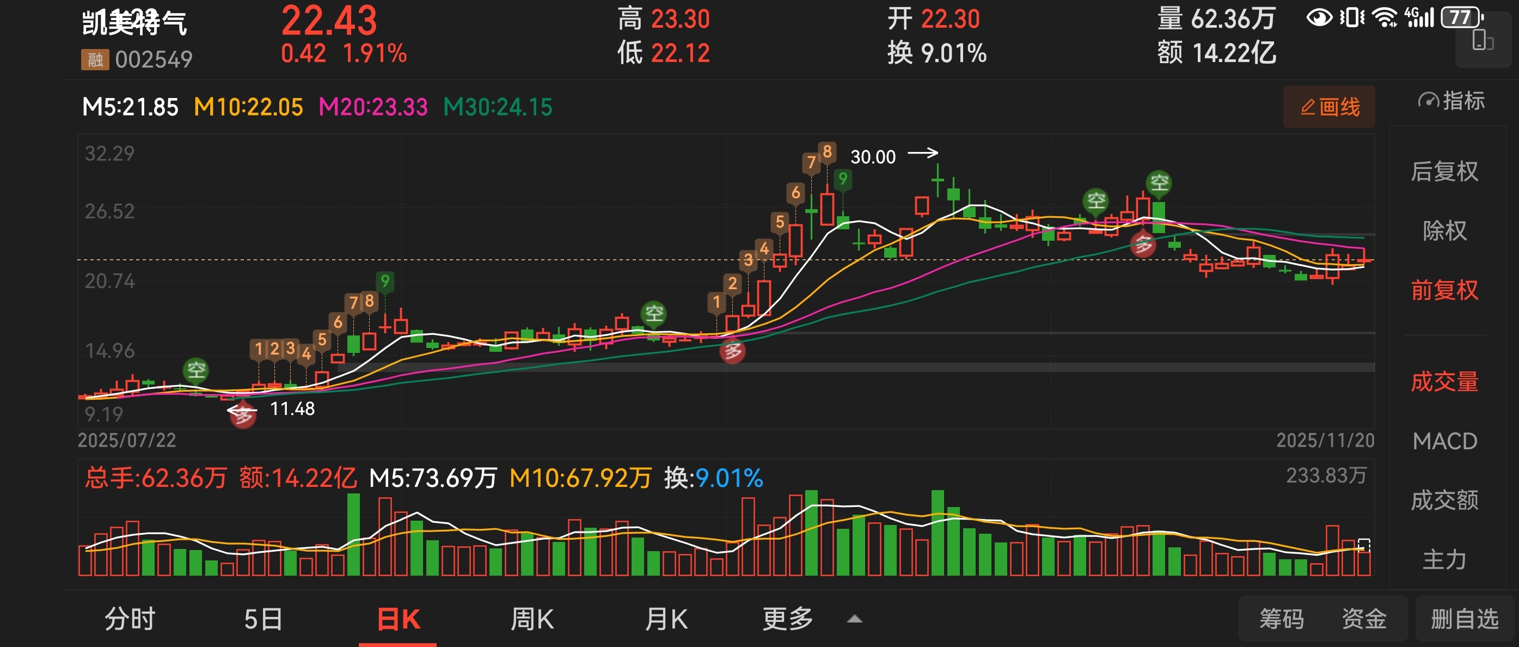Tap the 30.00 high price label on the chart
The image size is (1519, 647).
coord(873,157)
